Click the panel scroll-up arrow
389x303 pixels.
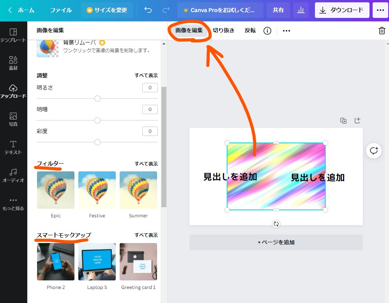(x=164, y=44)
